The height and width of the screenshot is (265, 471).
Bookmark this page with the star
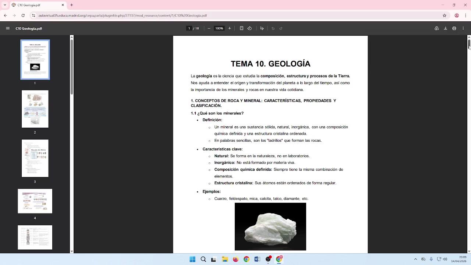445,15
